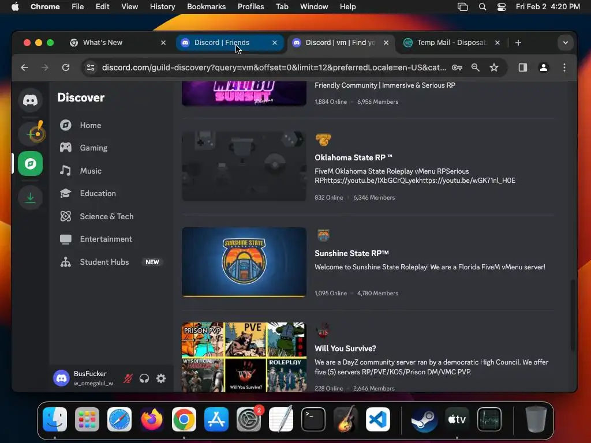Select the Entertainment category
591x443 pixels.
tap(111, 239)
